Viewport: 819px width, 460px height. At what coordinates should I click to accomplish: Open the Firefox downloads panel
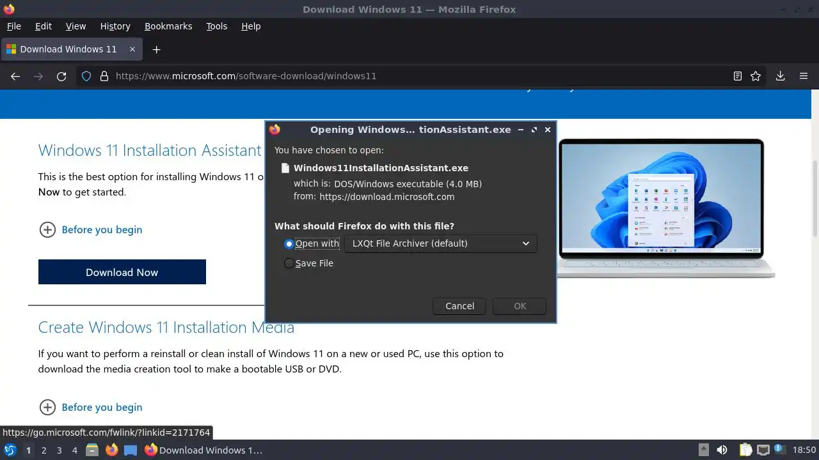[x=780, y=76]
